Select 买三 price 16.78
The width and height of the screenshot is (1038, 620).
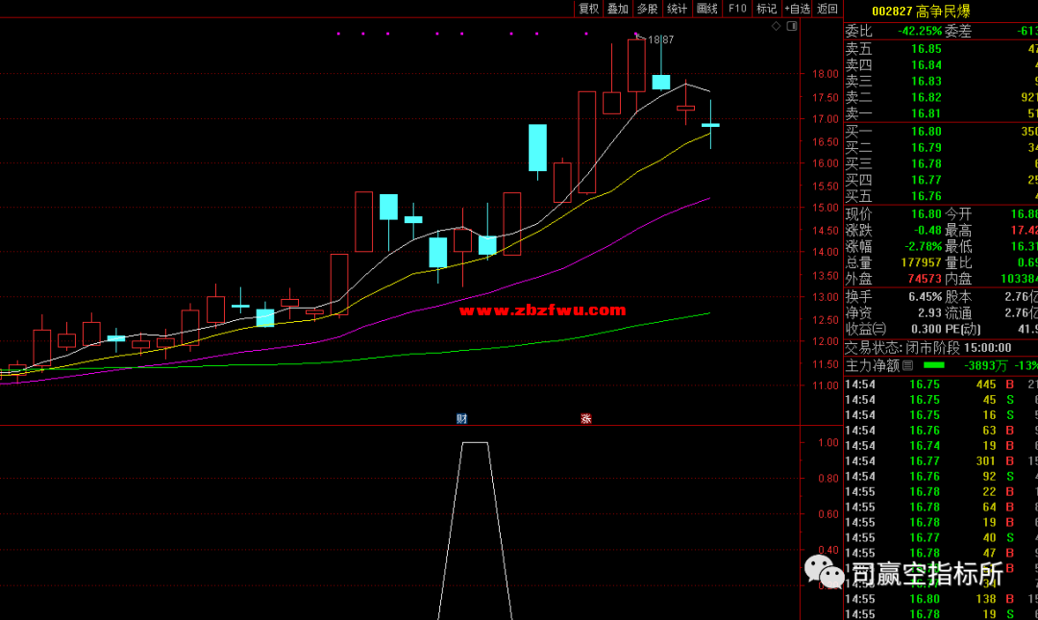click(x=927, y=163)
